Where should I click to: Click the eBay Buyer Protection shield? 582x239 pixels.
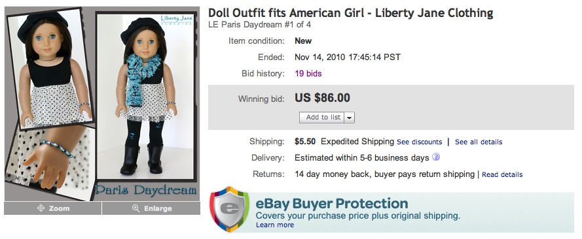229,210
